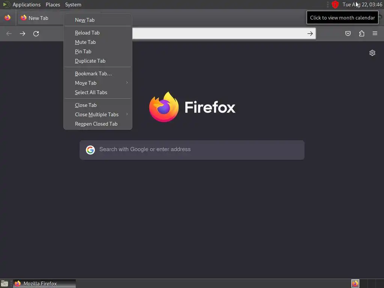
Task: Select Pin Tab in context menu
Action: pos(98,51)
